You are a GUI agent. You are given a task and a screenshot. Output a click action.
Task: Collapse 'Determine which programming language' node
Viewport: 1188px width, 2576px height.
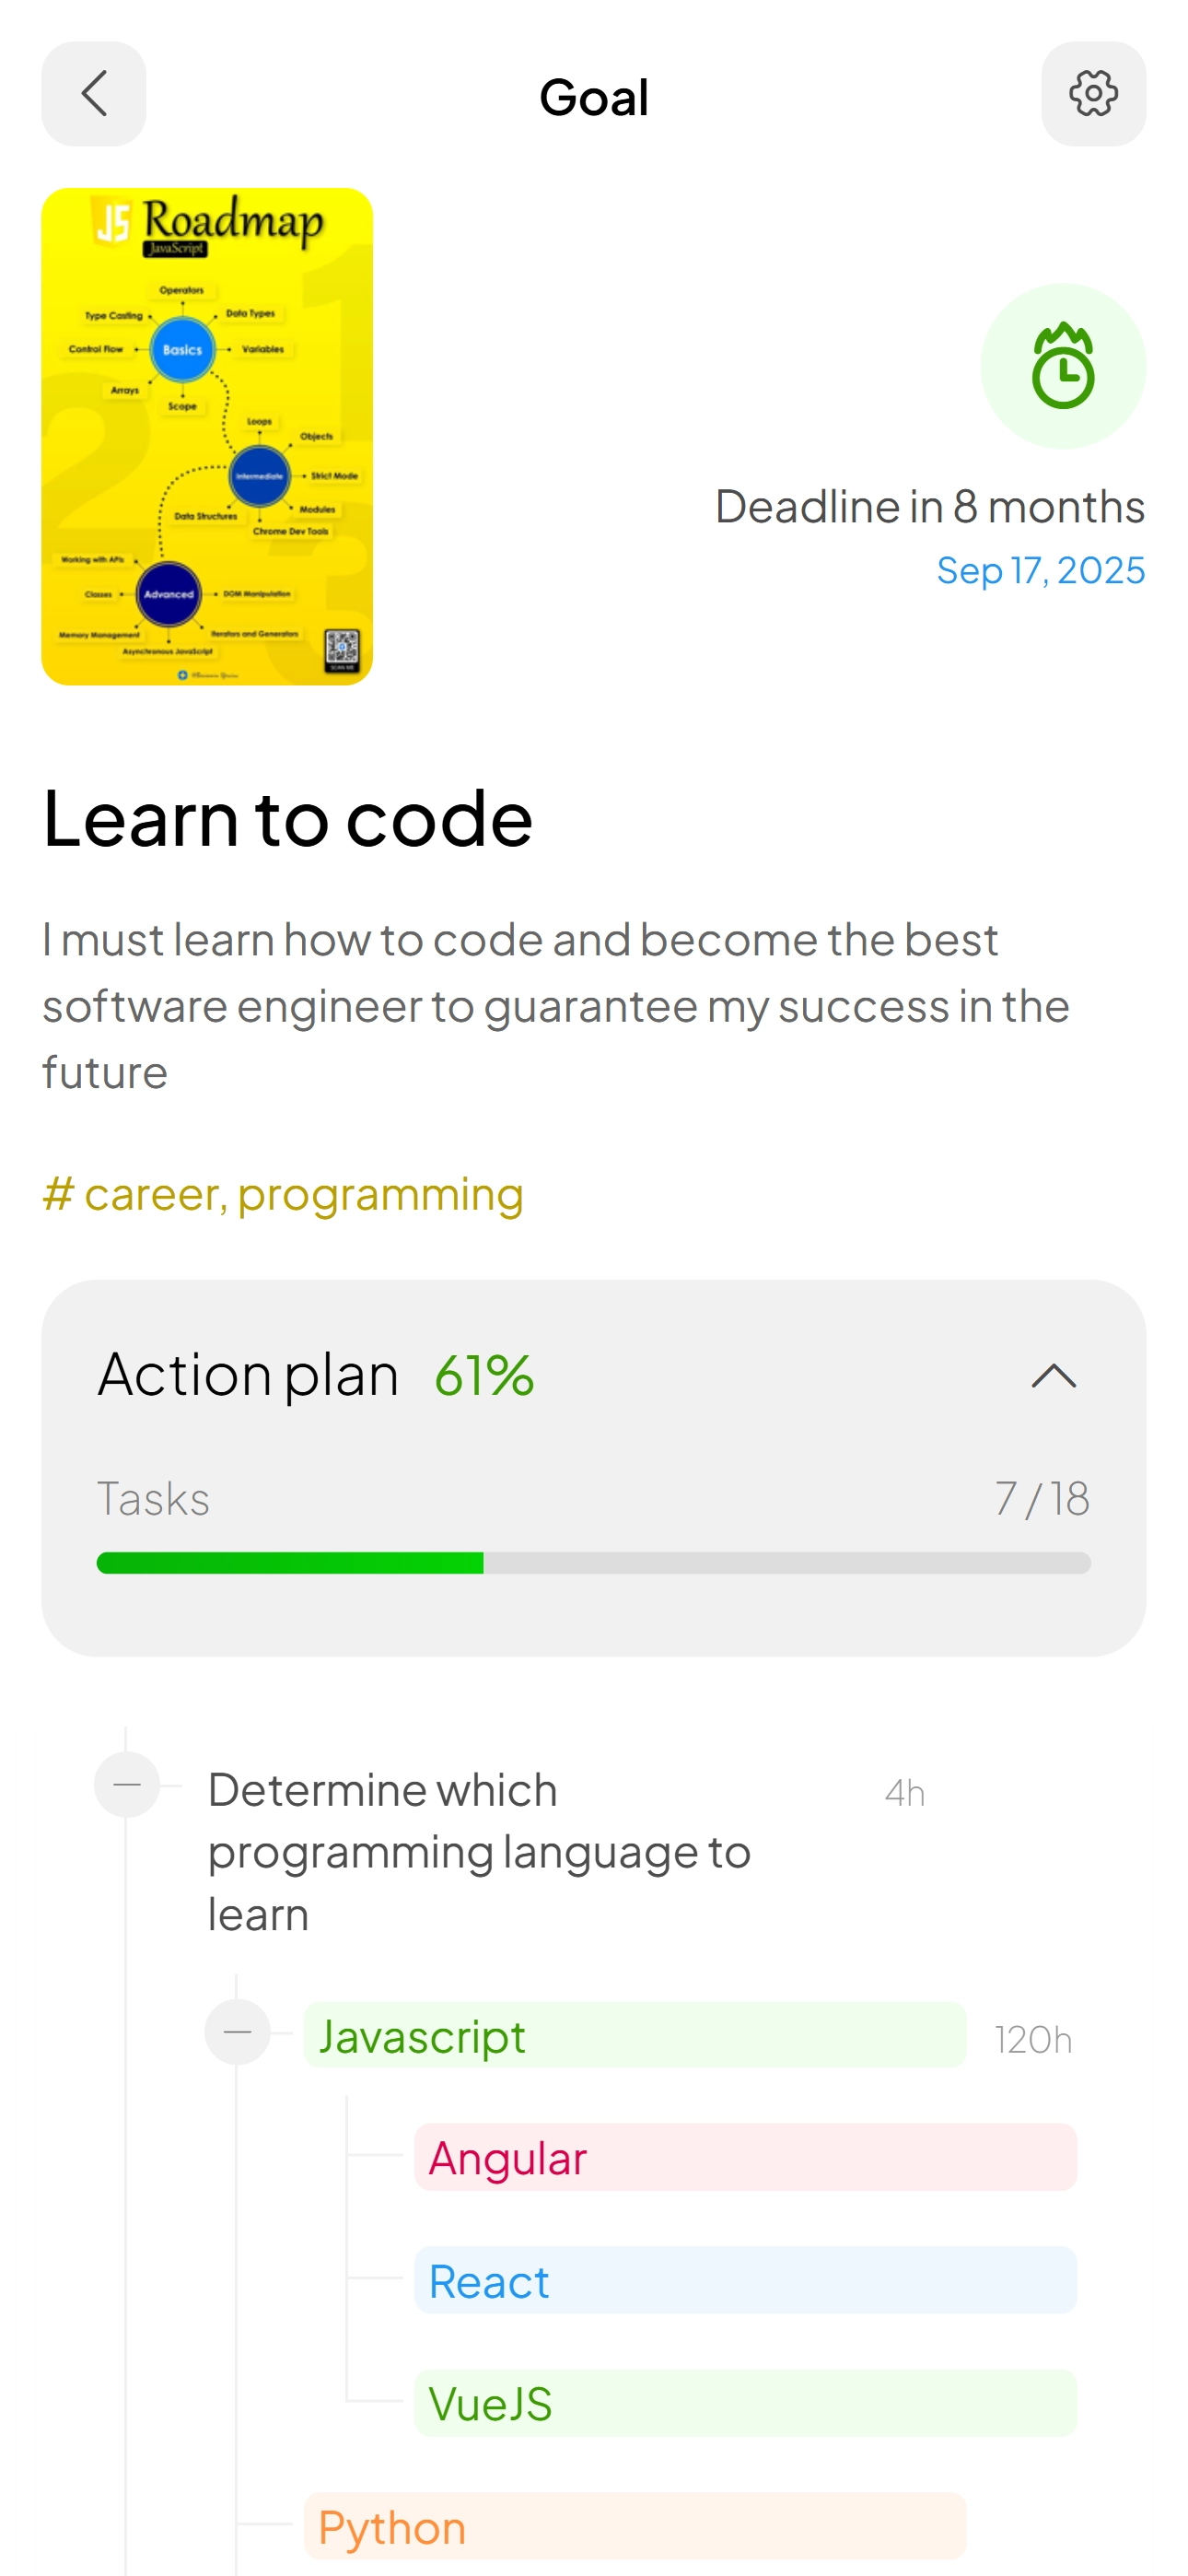pos(127,1785)
